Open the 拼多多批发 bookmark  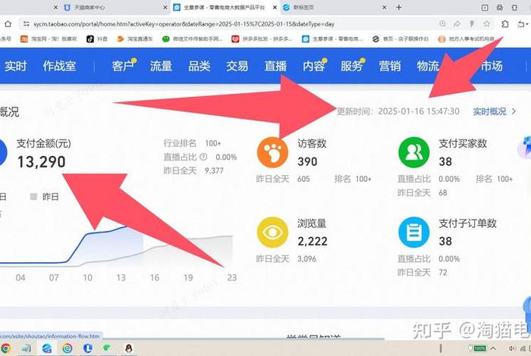(x=262, y=39)
